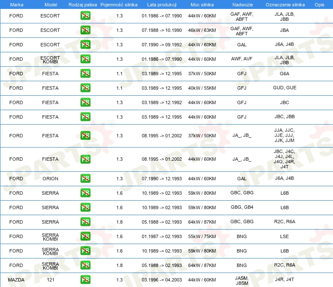Screen dimensions: 333x287
Task: Click engine code J4R, J4T in Mazda row
Action: (284, 279)
